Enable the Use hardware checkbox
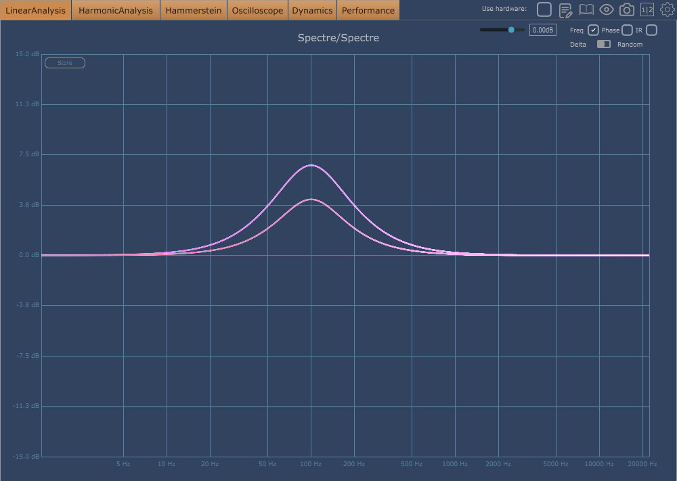Screen dimensions: 677x481 [x=544, y=9]
